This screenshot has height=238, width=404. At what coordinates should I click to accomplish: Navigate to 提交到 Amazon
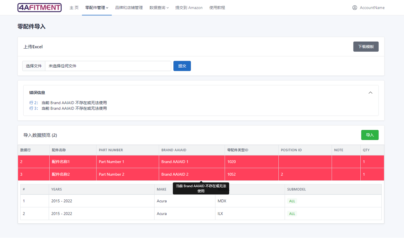189,8
